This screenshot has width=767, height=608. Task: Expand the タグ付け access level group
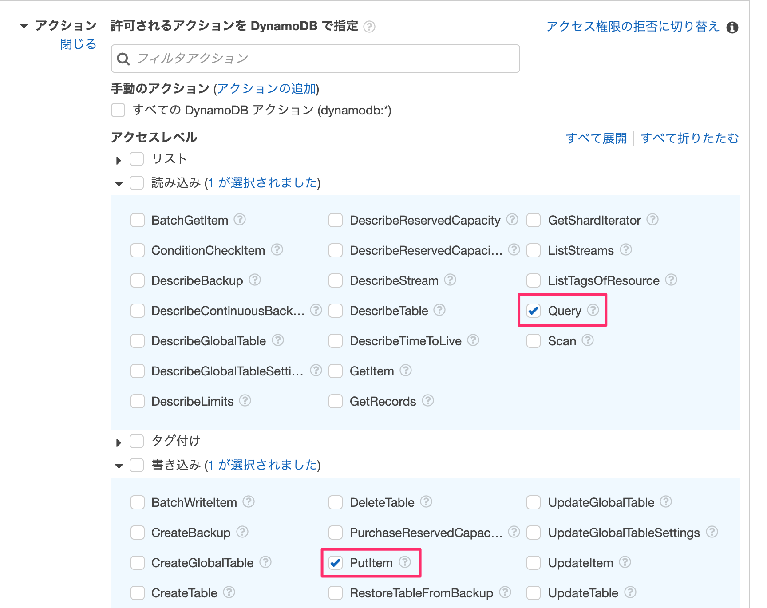(119, 442)
